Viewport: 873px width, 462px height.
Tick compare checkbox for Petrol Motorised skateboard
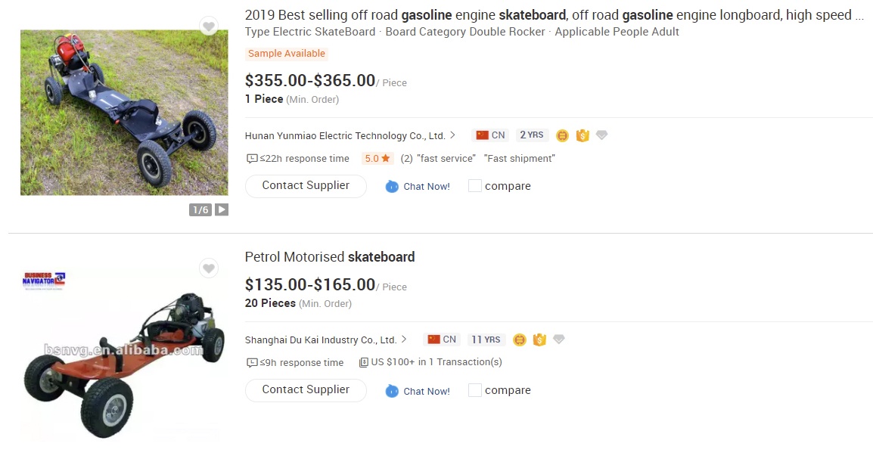click(x=475, y=390)
